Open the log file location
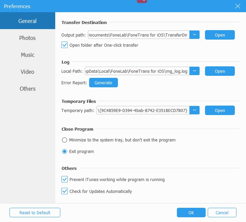246x222 pixels. (220, 71)
